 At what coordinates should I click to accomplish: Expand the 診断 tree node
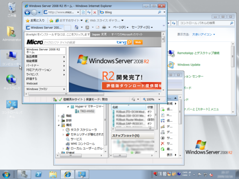click(59, 121)
